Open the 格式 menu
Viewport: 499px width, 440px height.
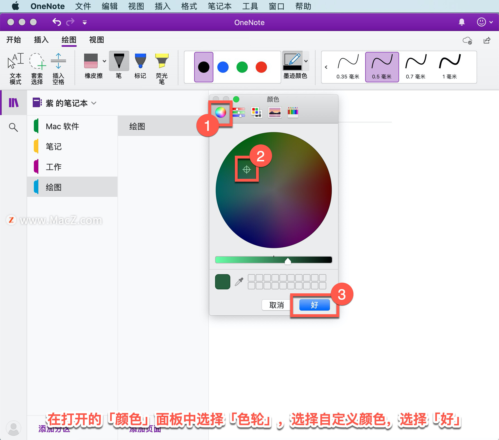[x=189, y=6]
